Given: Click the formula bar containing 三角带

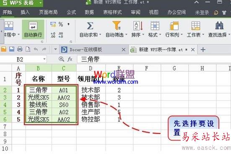Looking at the screenshot, I should pos(154,59).
